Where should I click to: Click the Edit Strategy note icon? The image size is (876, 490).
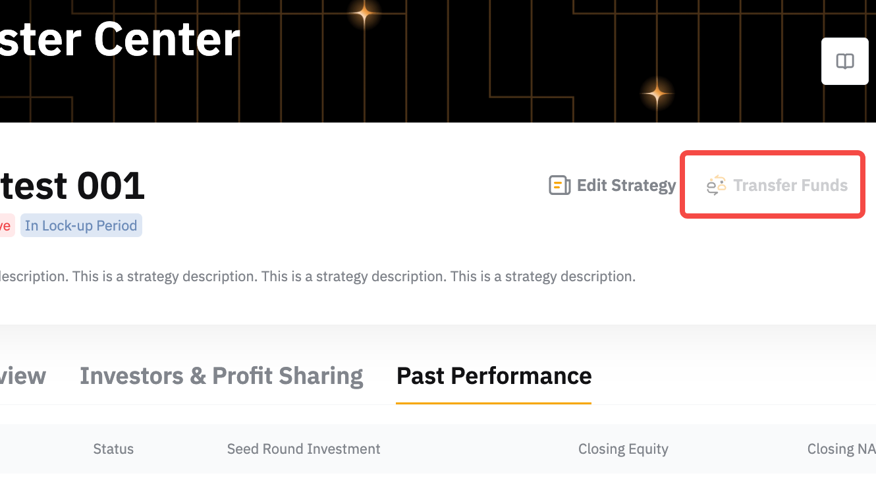pos(559,186)
